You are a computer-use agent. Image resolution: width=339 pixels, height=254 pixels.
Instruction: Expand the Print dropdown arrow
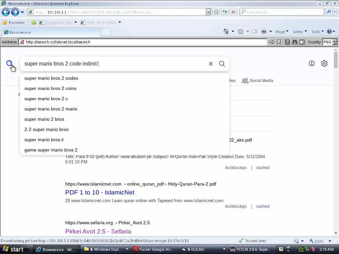point(270,31)
